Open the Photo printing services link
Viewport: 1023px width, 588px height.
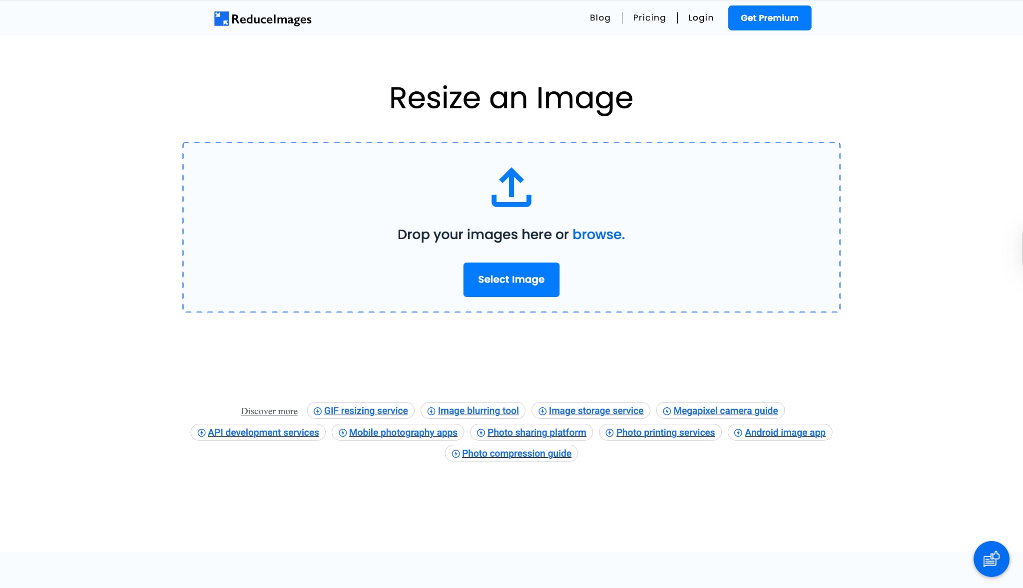(x=666, y=433)
